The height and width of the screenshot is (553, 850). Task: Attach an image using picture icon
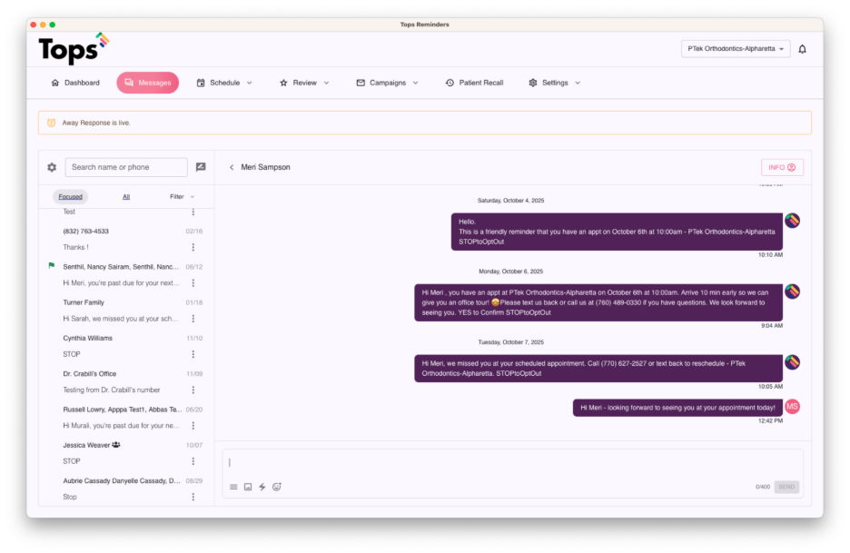[248, 487]
